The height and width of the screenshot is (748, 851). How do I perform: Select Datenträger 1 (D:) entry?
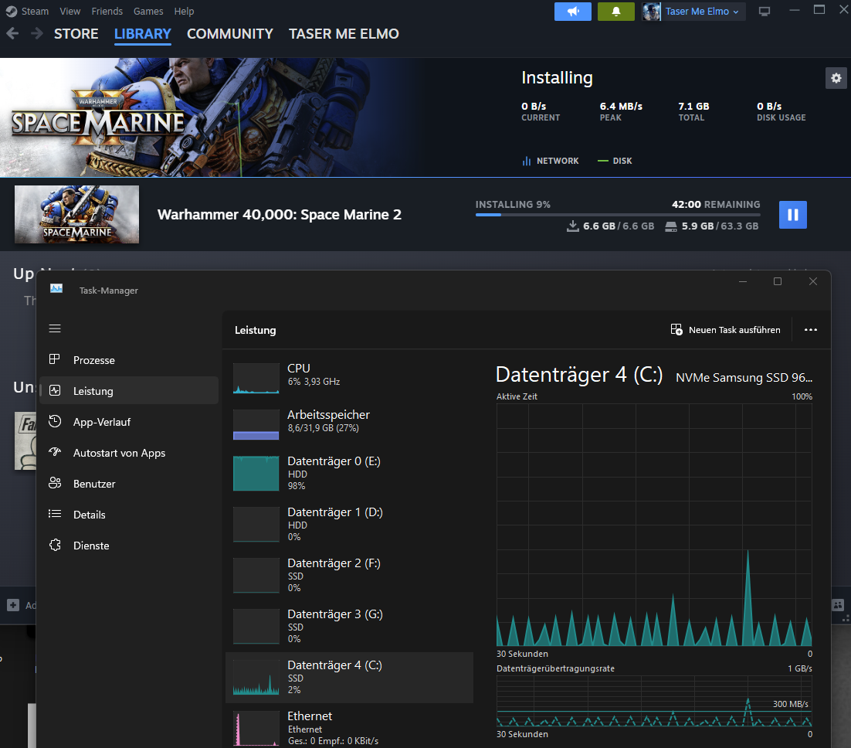point(350,524)
